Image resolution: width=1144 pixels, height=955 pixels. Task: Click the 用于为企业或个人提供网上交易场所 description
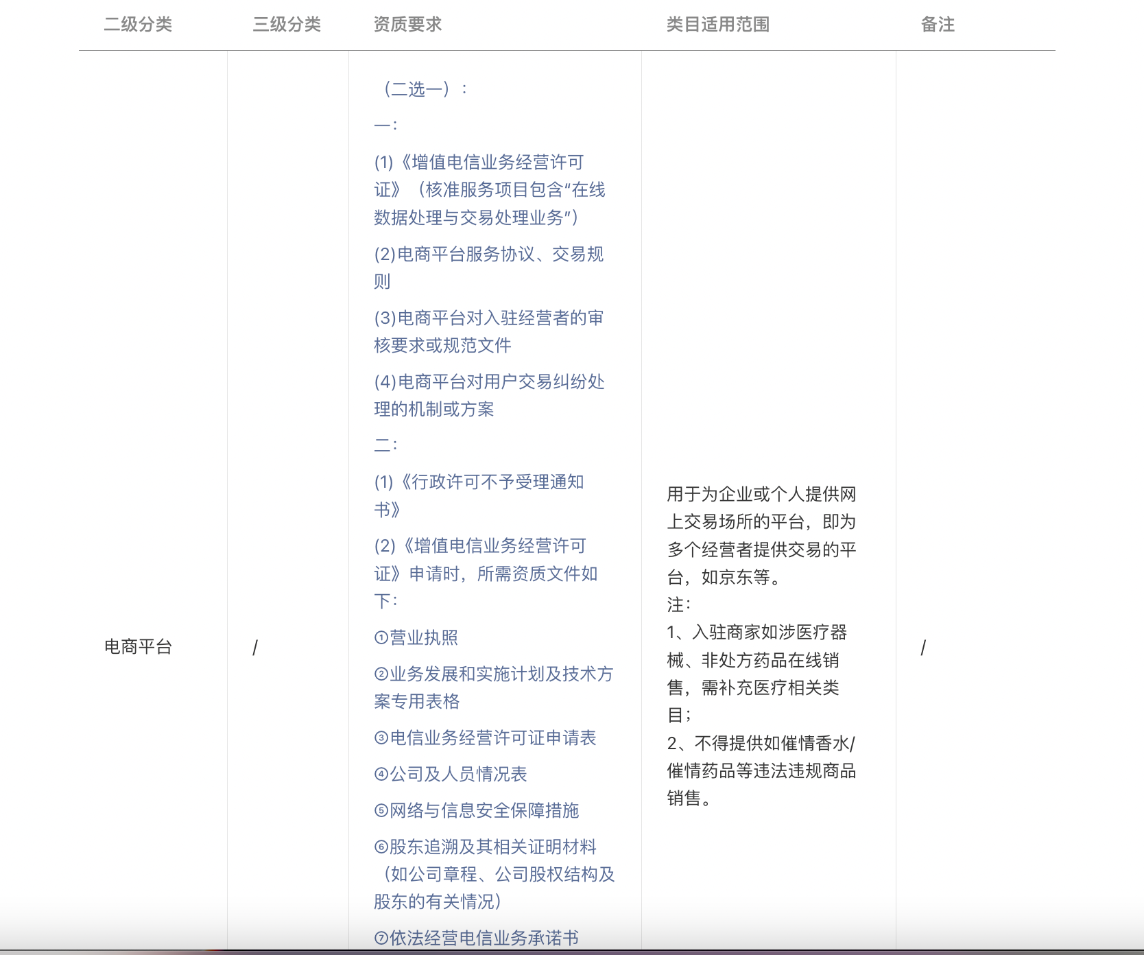point(761,536)
